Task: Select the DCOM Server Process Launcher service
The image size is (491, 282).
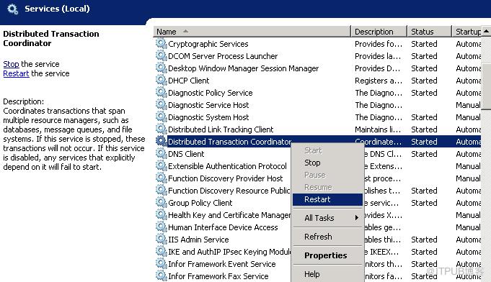Action: [x=223, y=56]
